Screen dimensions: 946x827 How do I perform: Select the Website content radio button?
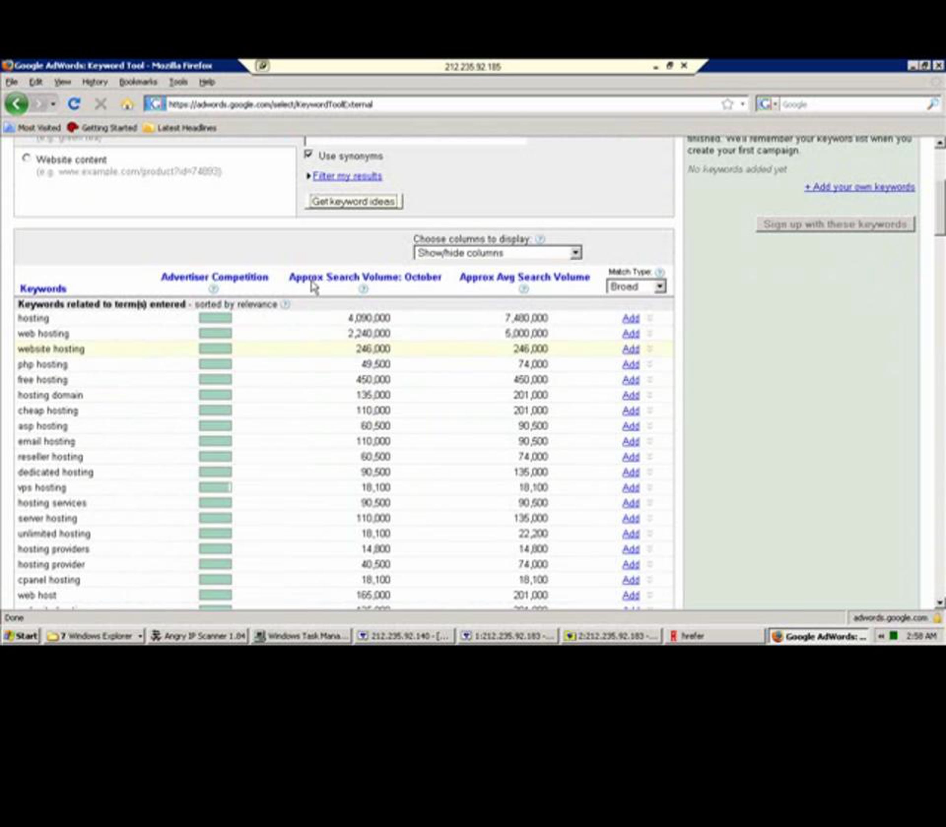click(26, 158)
